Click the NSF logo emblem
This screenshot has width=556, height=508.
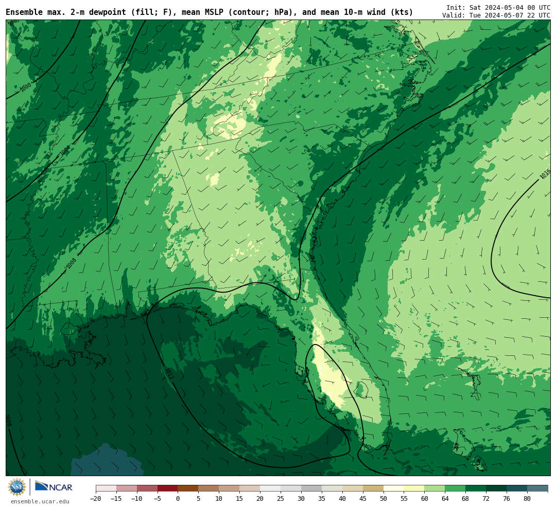tap(17, 487)
